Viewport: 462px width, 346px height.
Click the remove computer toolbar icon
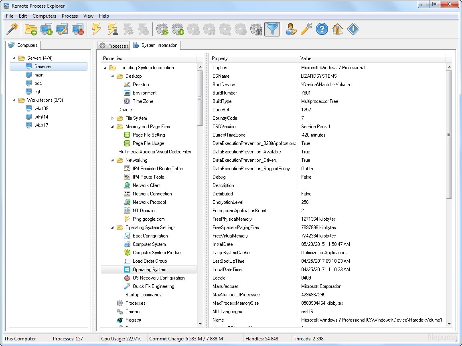[78, 29]
